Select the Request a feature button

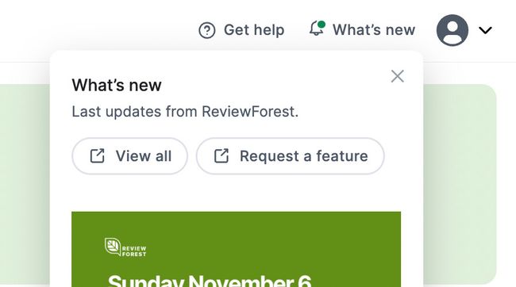291,156
